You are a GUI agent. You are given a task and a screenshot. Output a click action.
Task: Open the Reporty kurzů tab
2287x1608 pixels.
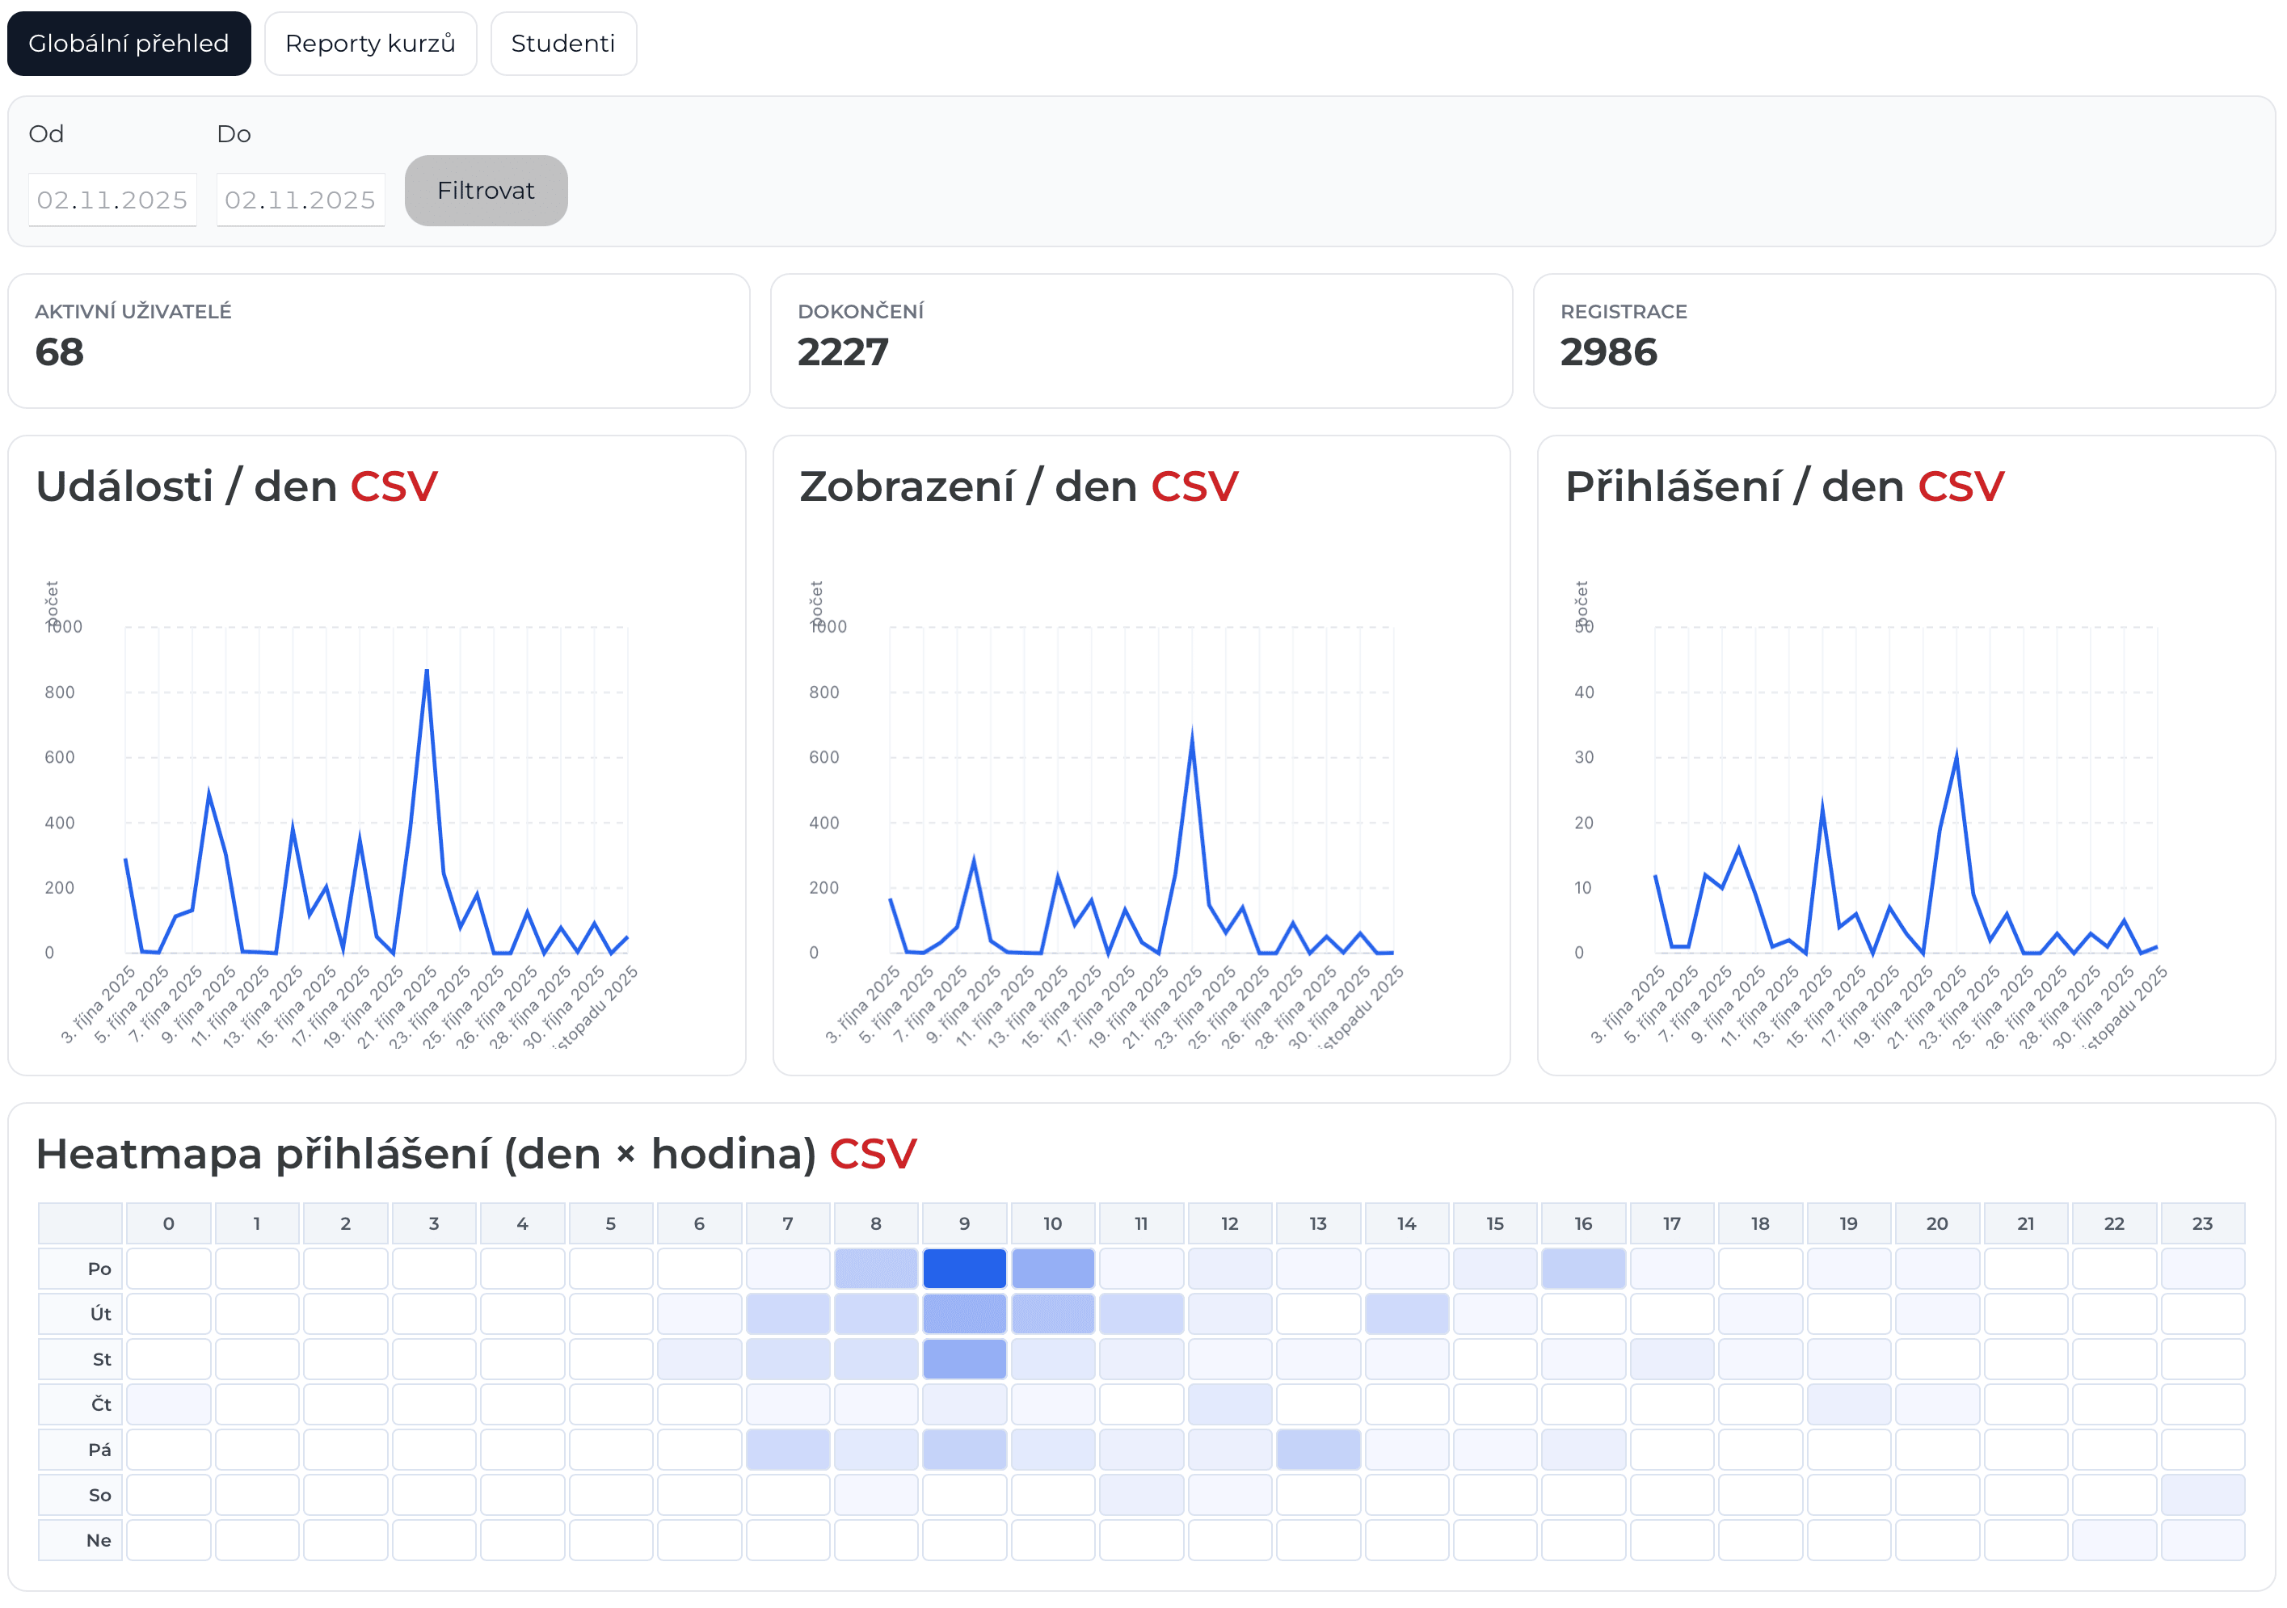[x=369, y=44]
